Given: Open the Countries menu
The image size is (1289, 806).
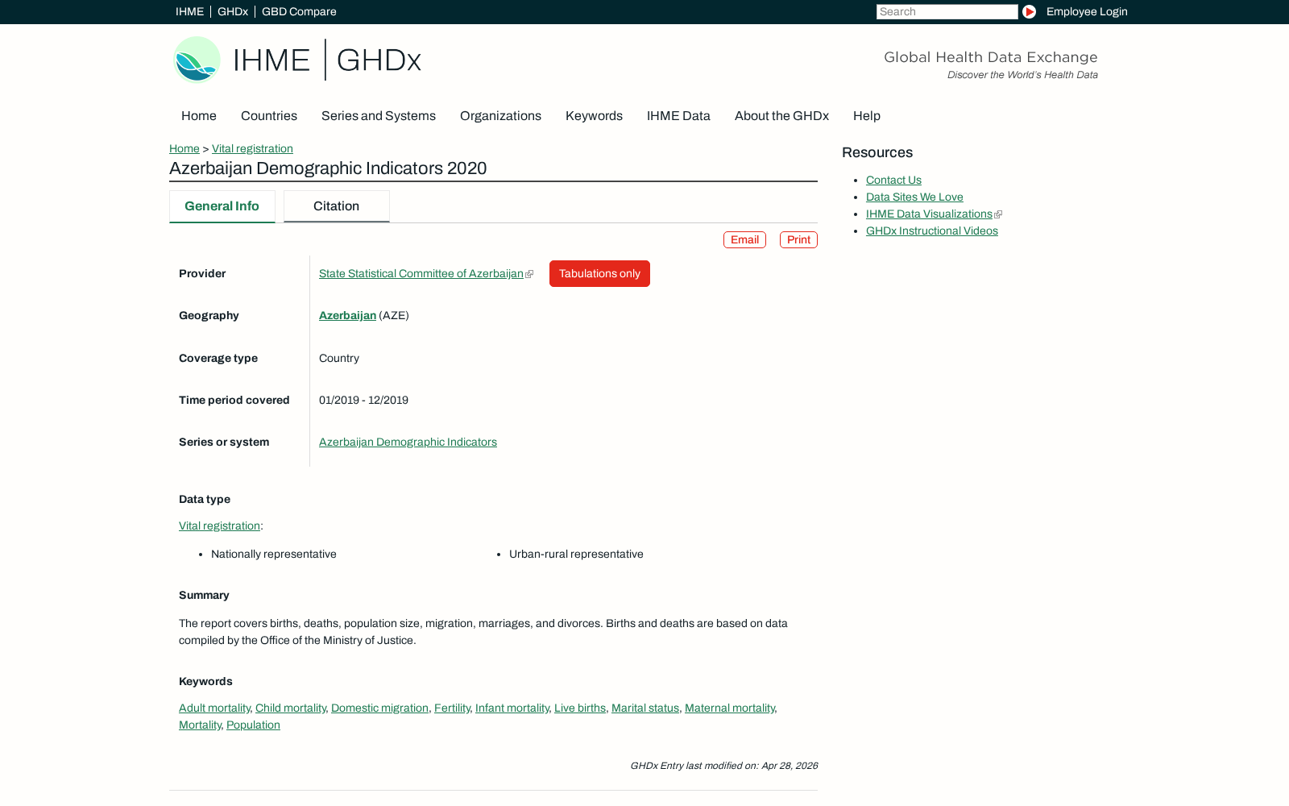Looking at the screenshot, I should tap(269, 116).
